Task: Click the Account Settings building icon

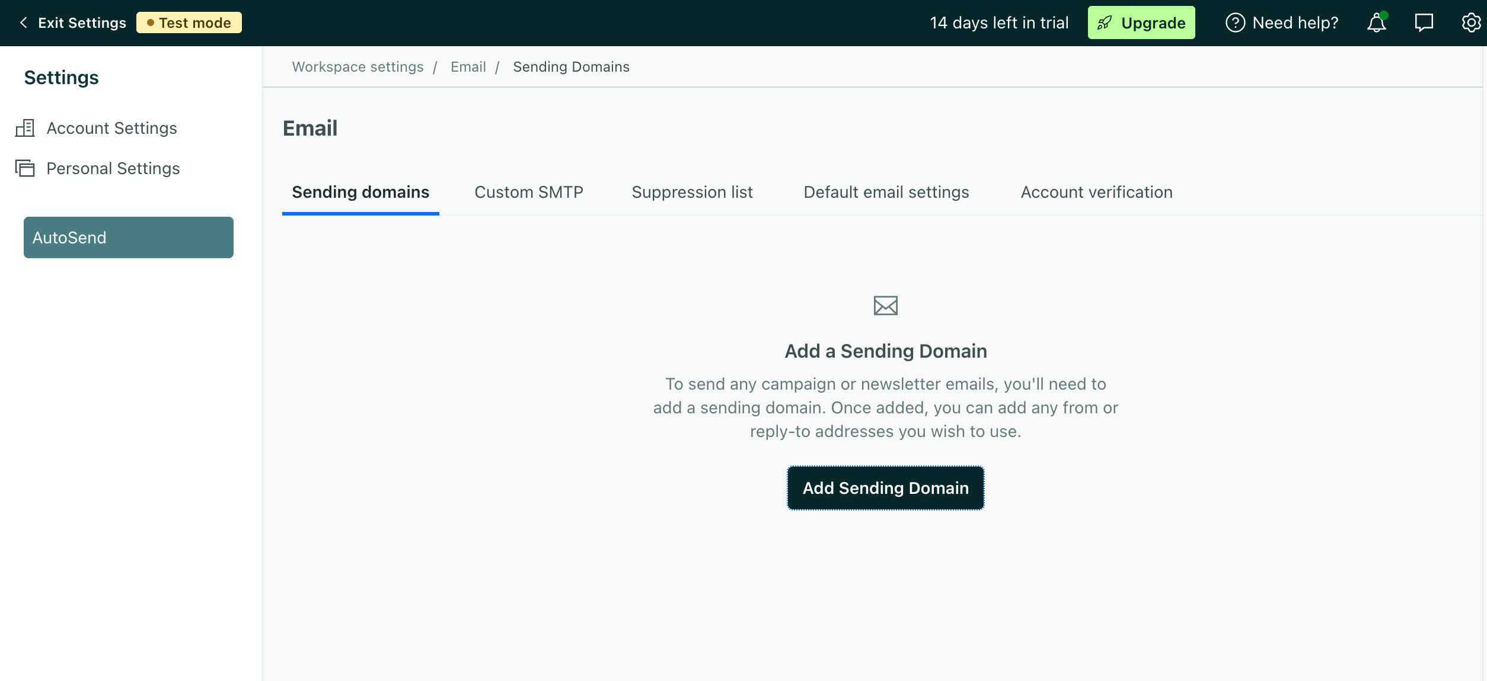Action: tap(25, 128)
